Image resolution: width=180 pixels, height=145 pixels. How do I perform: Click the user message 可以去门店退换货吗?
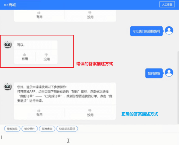coord(146,31)
